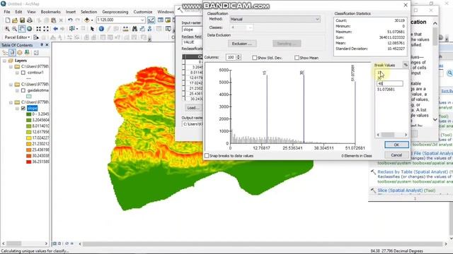Enable Snap breaks to data values
The width and height of the screenshot is (453, 254).
pyautogui.click(x=207, y=156)
